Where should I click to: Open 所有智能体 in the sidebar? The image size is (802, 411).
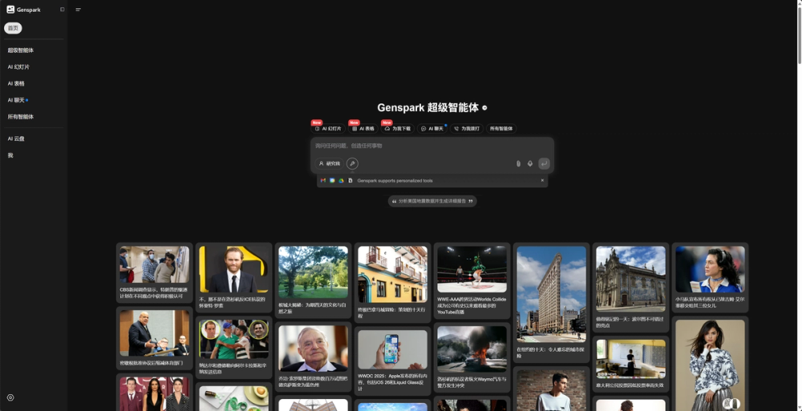[21, 116]
